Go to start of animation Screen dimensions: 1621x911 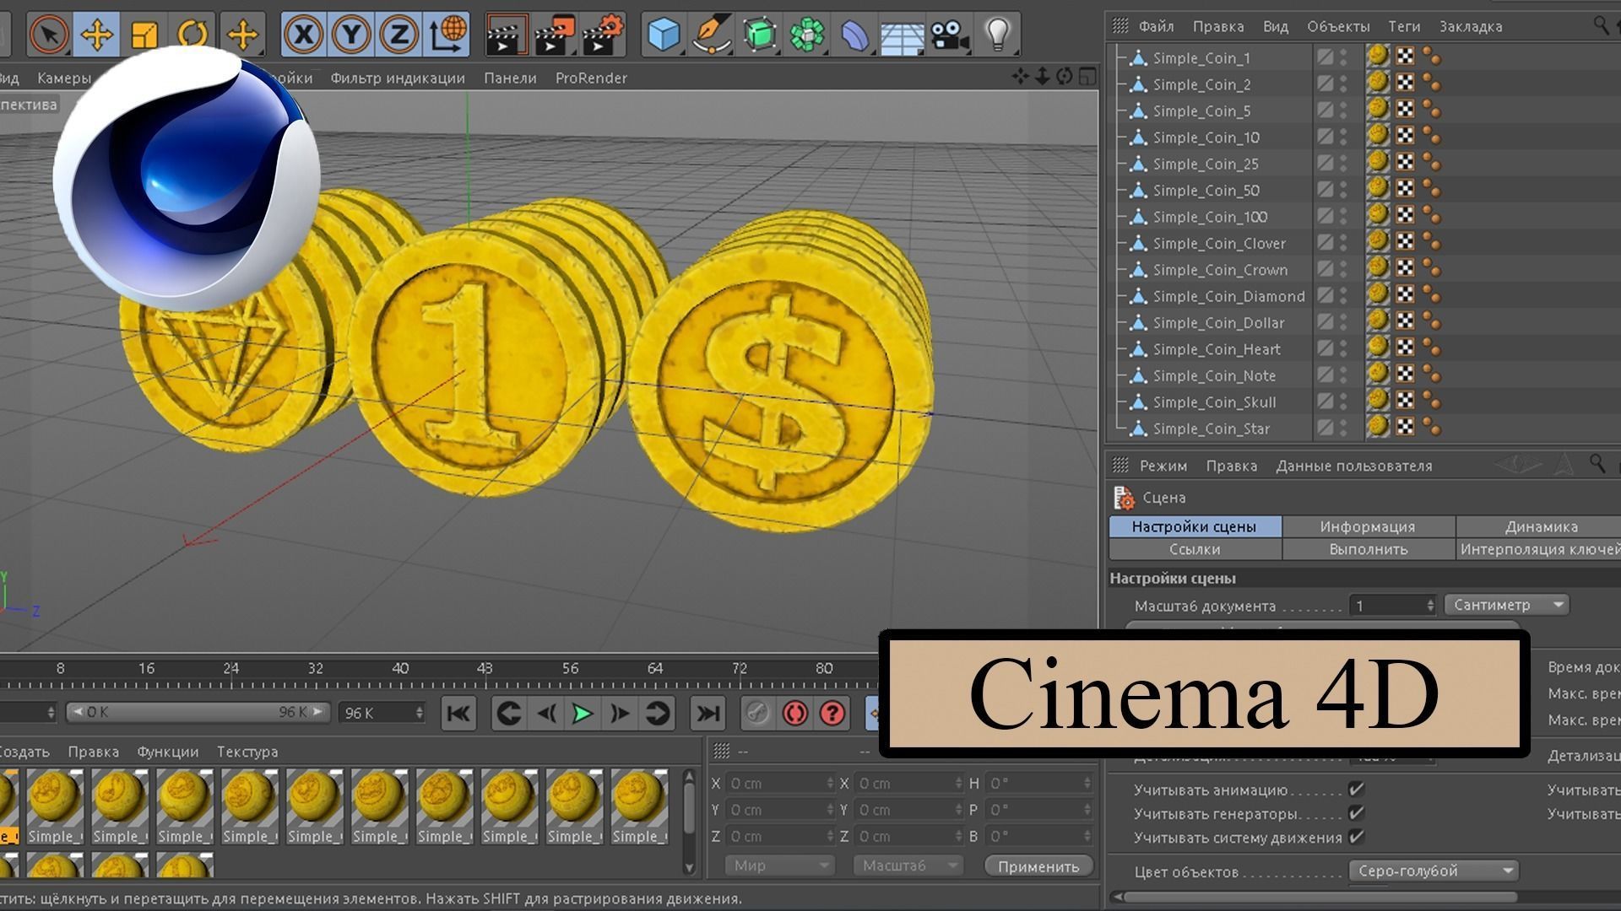458,714
